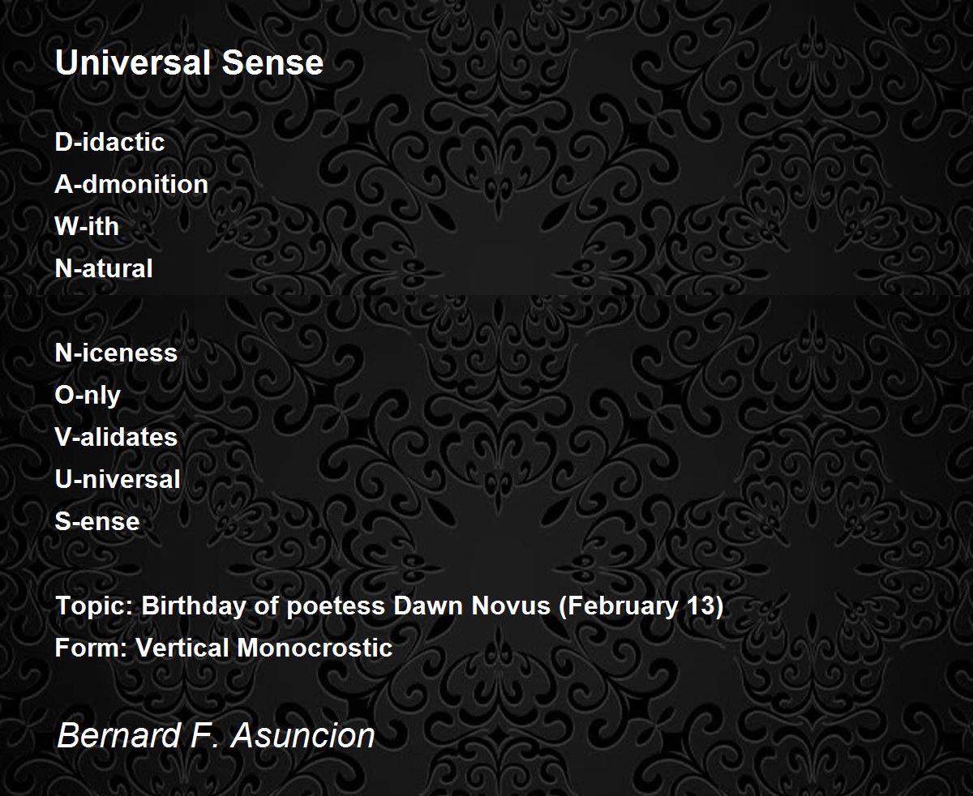Click the line U-niversal
The image size is (973, 796).
pos(118,479)
